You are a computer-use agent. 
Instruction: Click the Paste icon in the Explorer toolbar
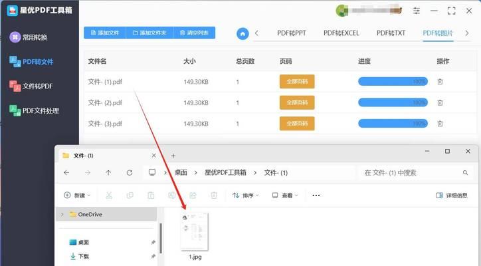[x=151, y=196]
